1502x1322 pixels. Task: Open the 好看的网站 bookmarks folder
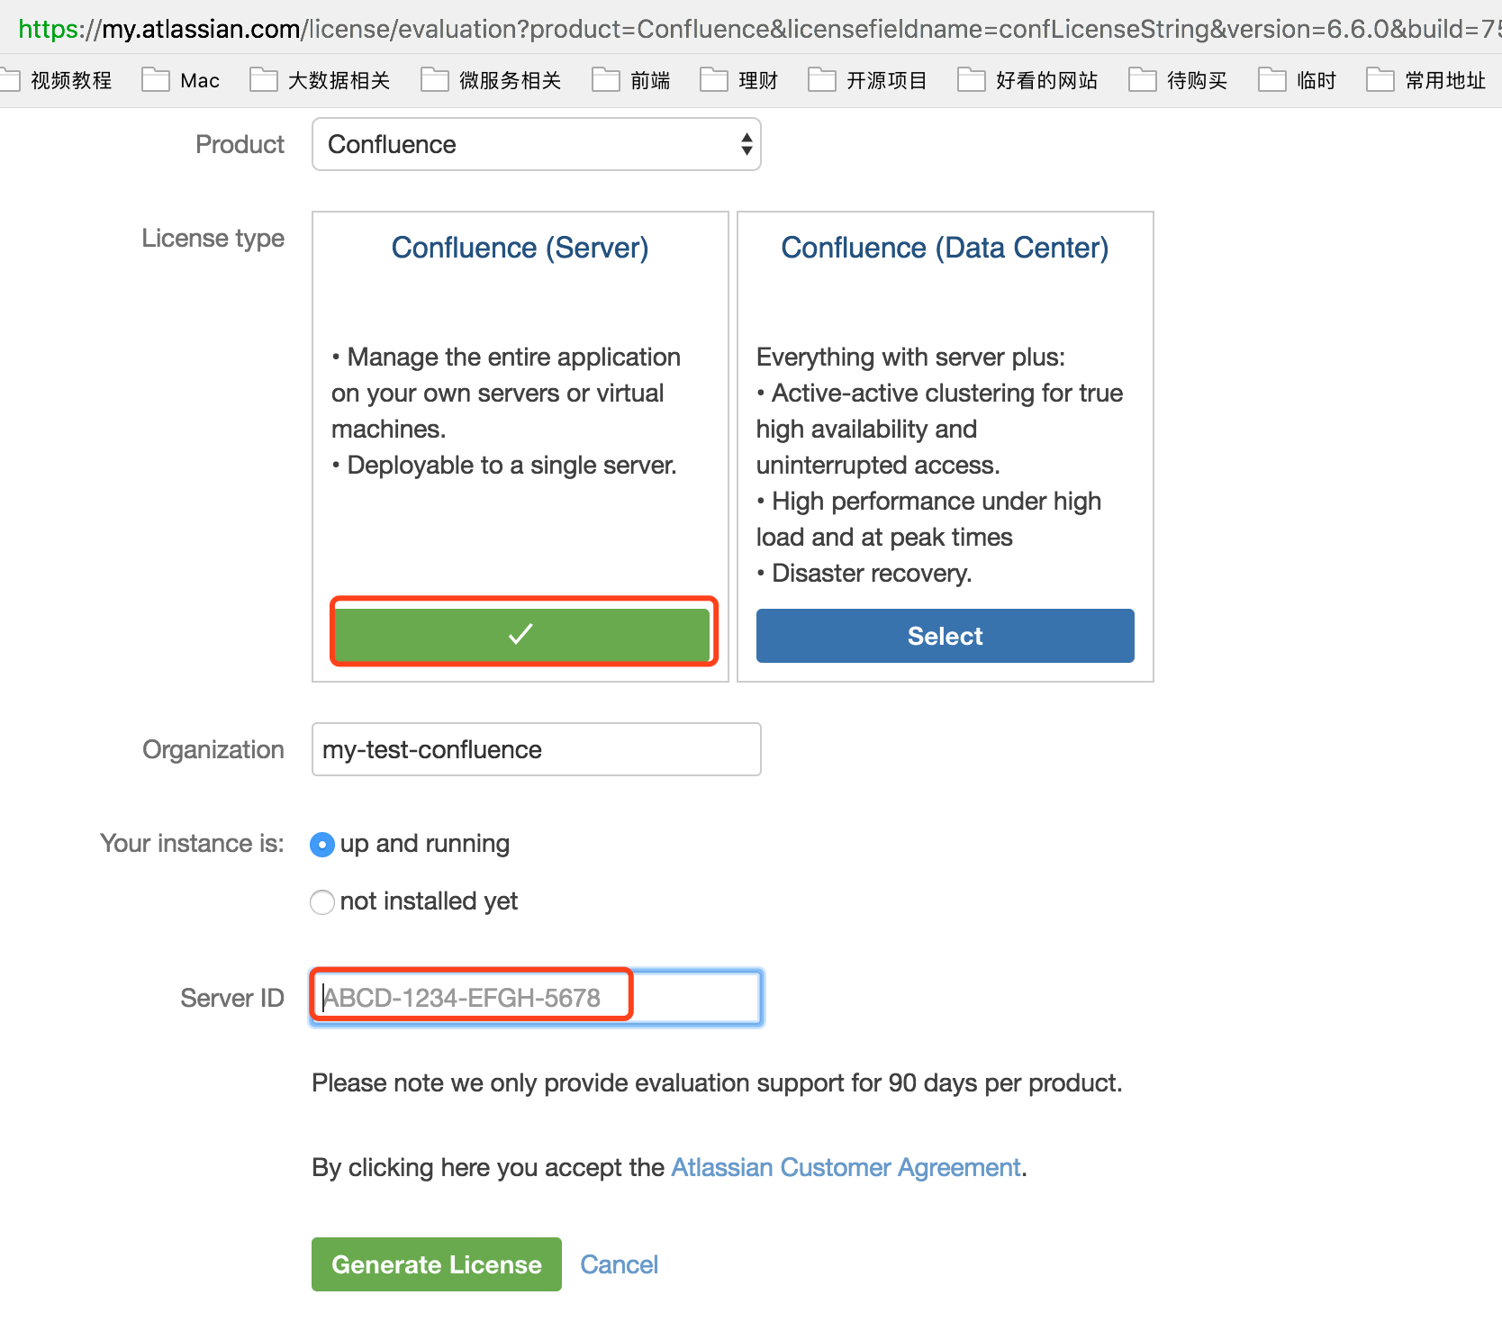tap(1046, 79)
